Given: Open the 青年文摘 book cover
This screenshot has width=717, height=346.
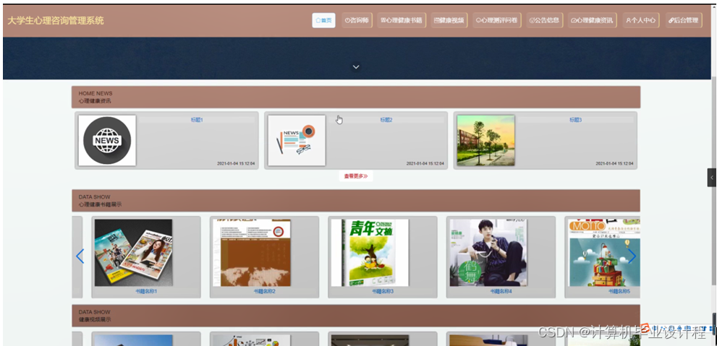Looking at the screenshot, I should click(x=370, y=253).
